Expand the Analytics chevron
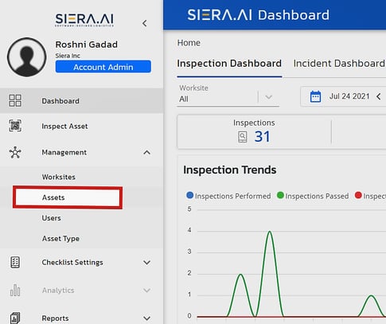The height and width of the screenshot is (324, 386). (146, 291)
